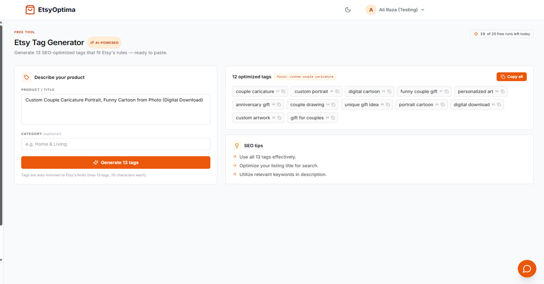The width and height of the screenshot is (544, 284).
Task: Copy the 'custom artwork' tag
Action: [x=279, y=118]
